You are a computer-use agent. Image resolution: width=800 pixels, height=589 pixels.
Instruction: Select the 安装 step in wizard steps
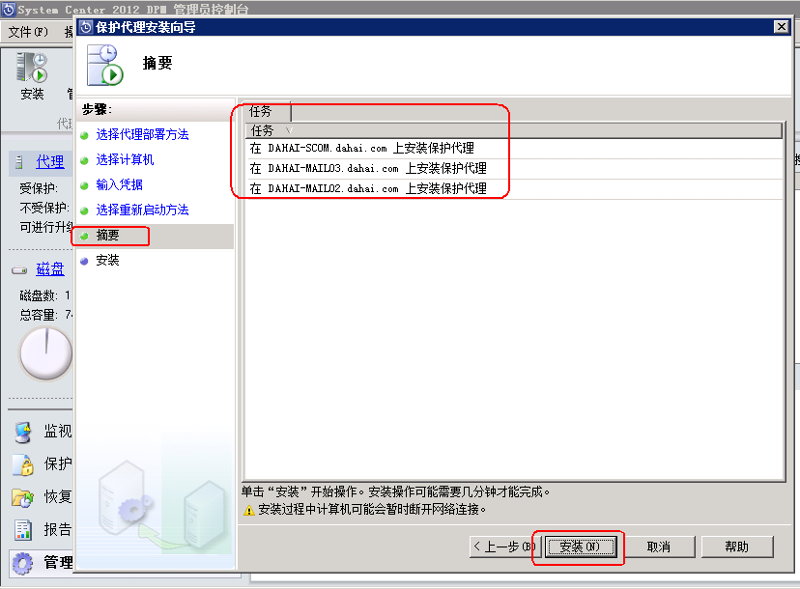[x=107, y=261]
